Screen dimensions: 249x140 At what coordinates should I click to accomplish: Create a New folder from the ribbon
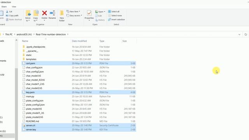[x=61, y=16]
